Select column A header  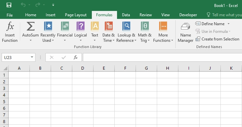pyautogui.click(x=19, y=68)
